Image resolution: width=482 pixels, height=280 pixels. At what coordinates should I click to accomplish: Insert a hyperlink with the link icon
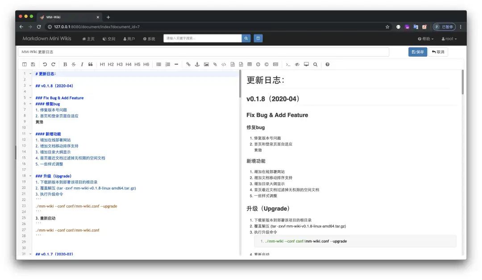point(188,64)
